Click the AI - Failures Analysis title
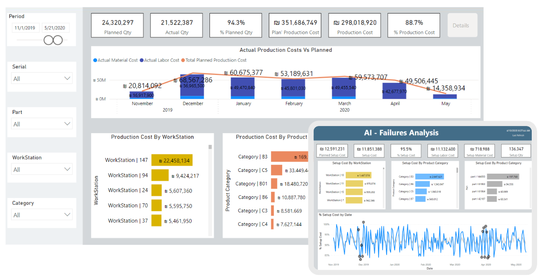Screen dimensions: 543x279 point(401,132)
